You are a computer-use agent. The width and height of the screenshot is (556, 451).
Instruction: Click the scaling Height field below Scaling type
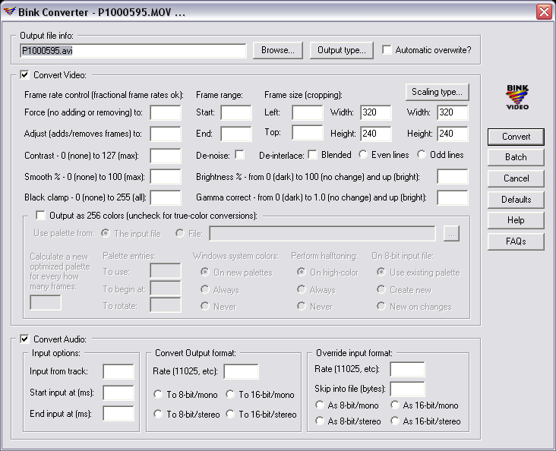pos(453,134)
